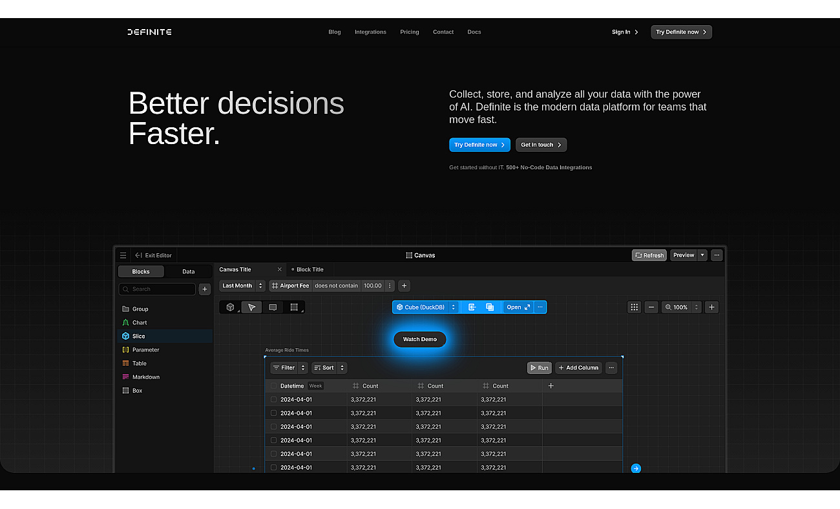This screenshot has width=840, height=509.
Task: Change the 'does not contain' operator
Action: coord(336,286)
